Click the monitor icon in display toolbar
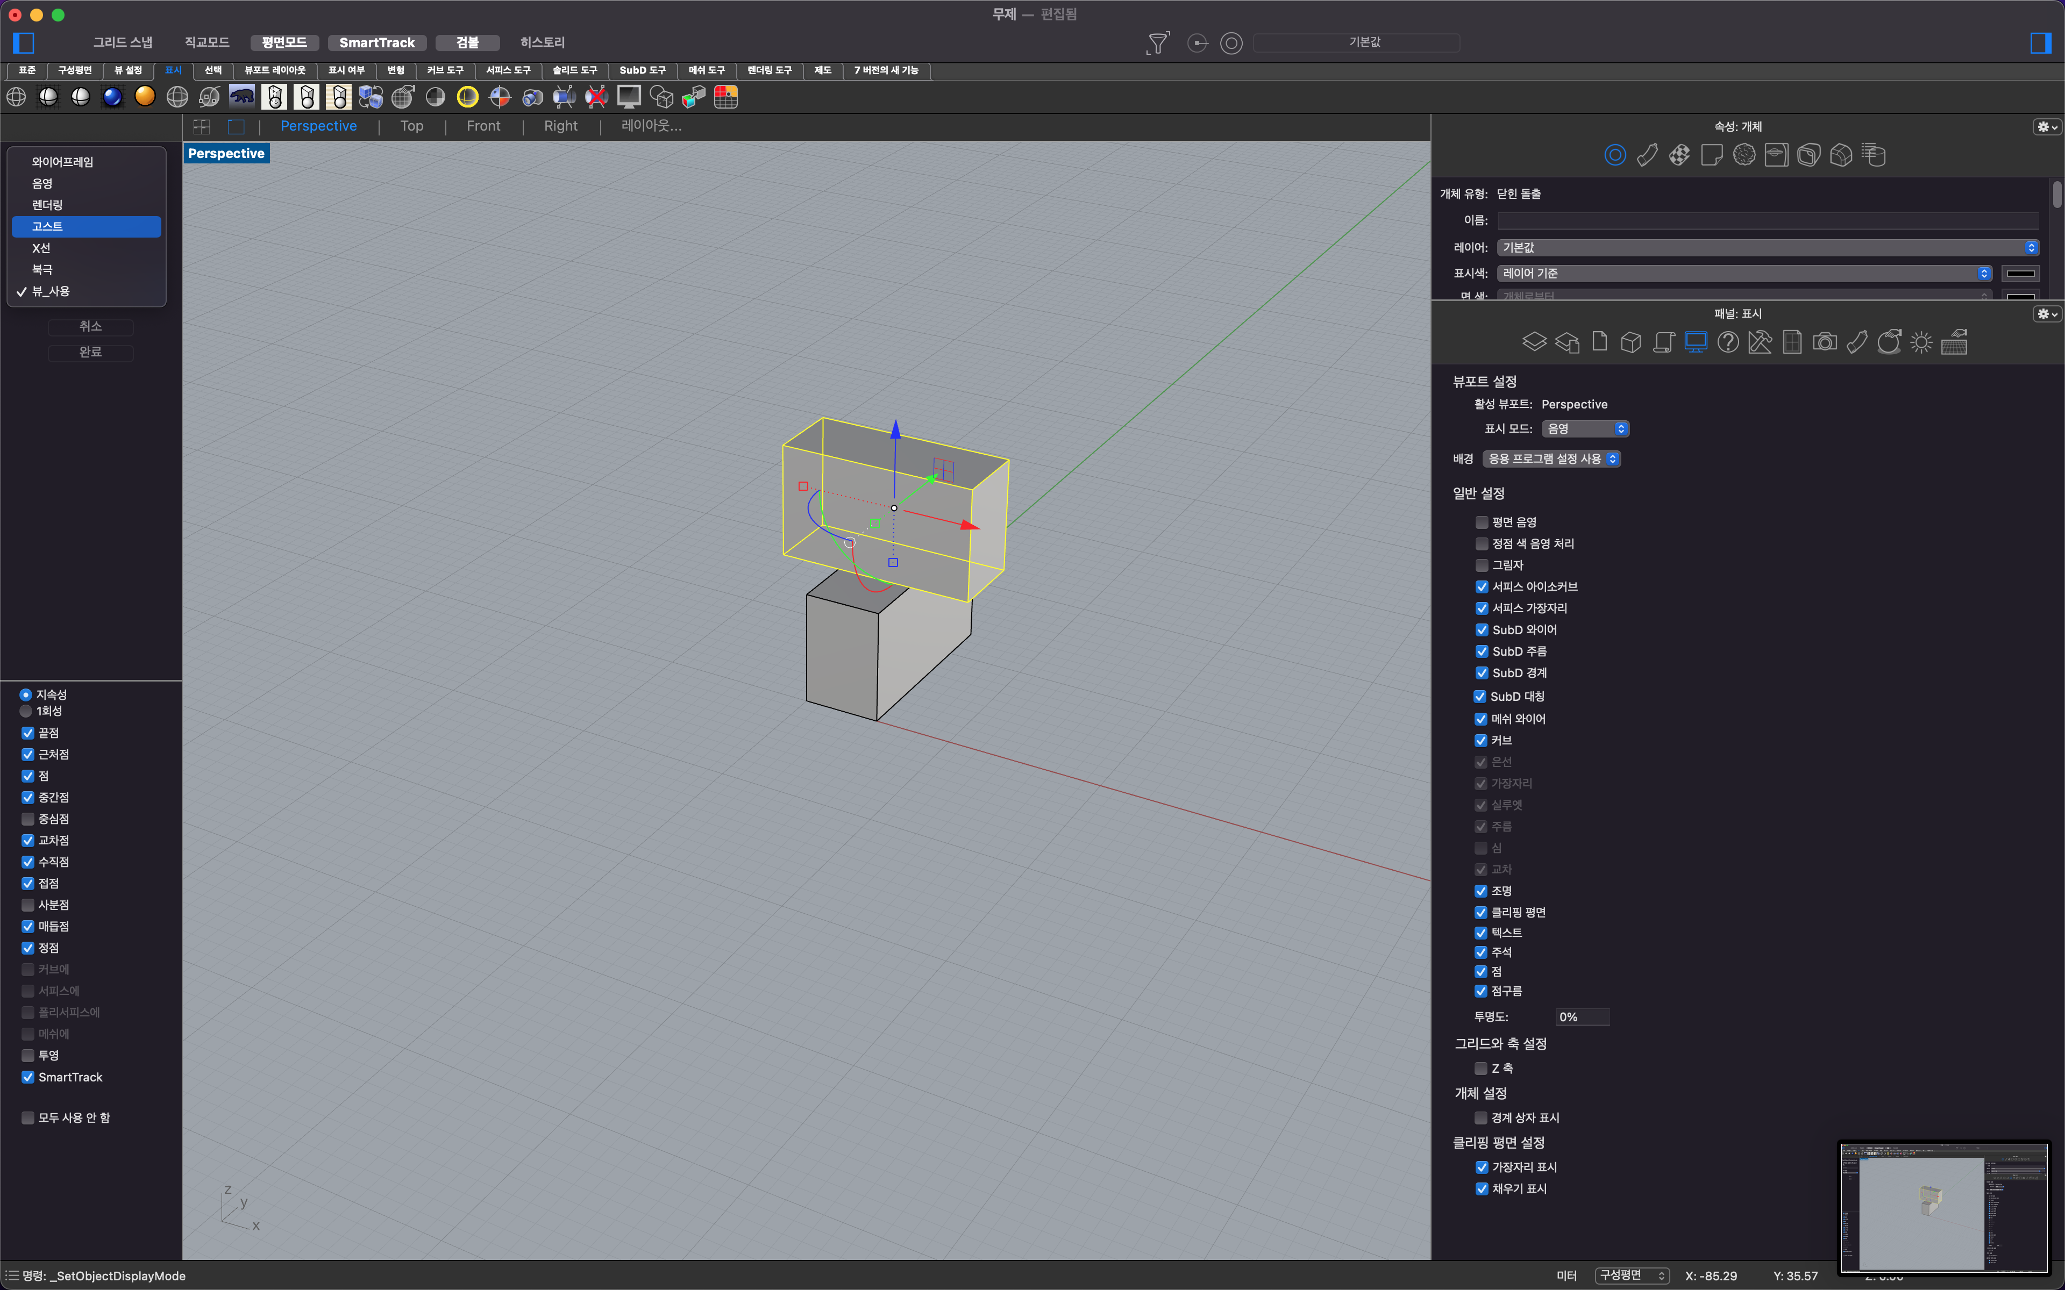Image resolution: width=2065 pixels, height=1290 pixels. click(x=629, y=97)
